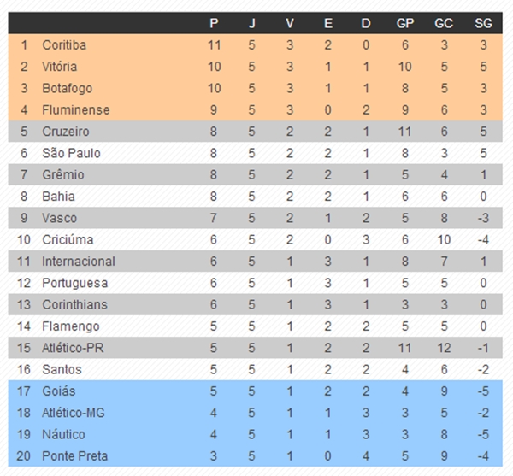Select the D losses column header

point(366,24)
